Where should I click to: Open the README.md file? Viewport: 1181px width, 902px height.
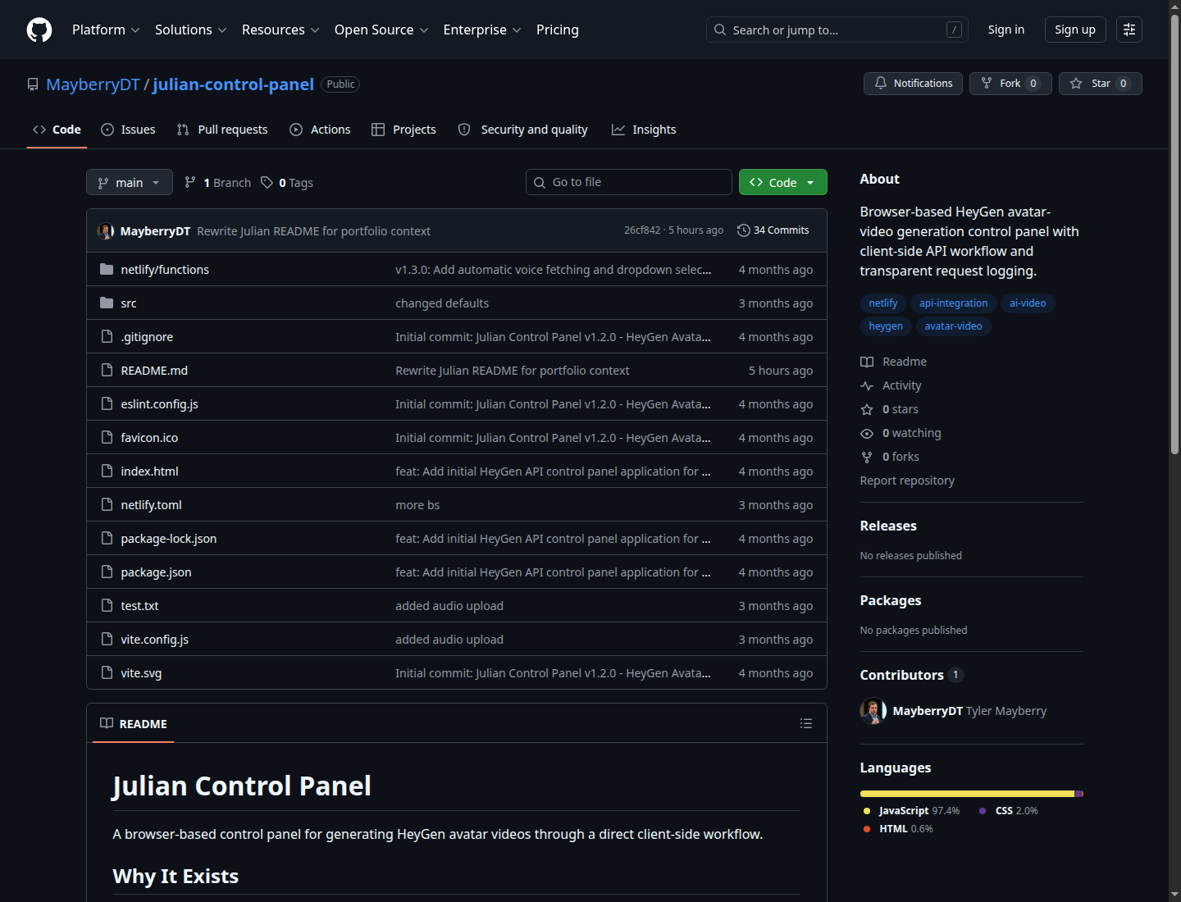pos(154,371)
